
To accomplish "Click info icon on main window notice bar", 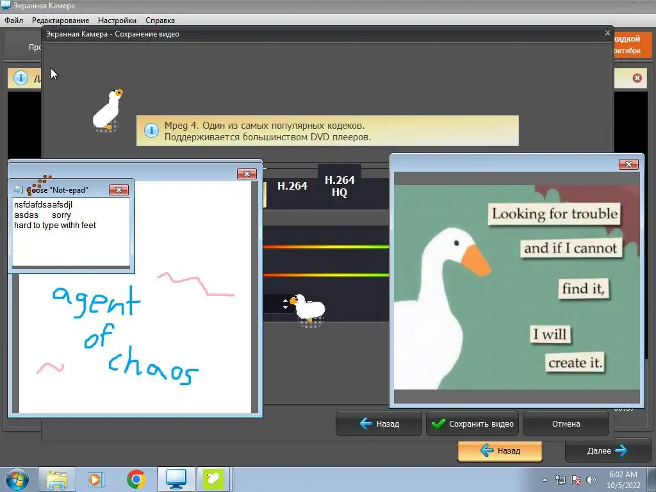I will [x=20, y=78].
